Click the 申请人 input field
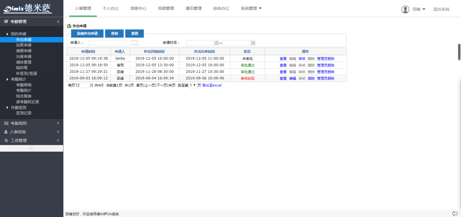This screenshot has height=217, width=461. 110,43
